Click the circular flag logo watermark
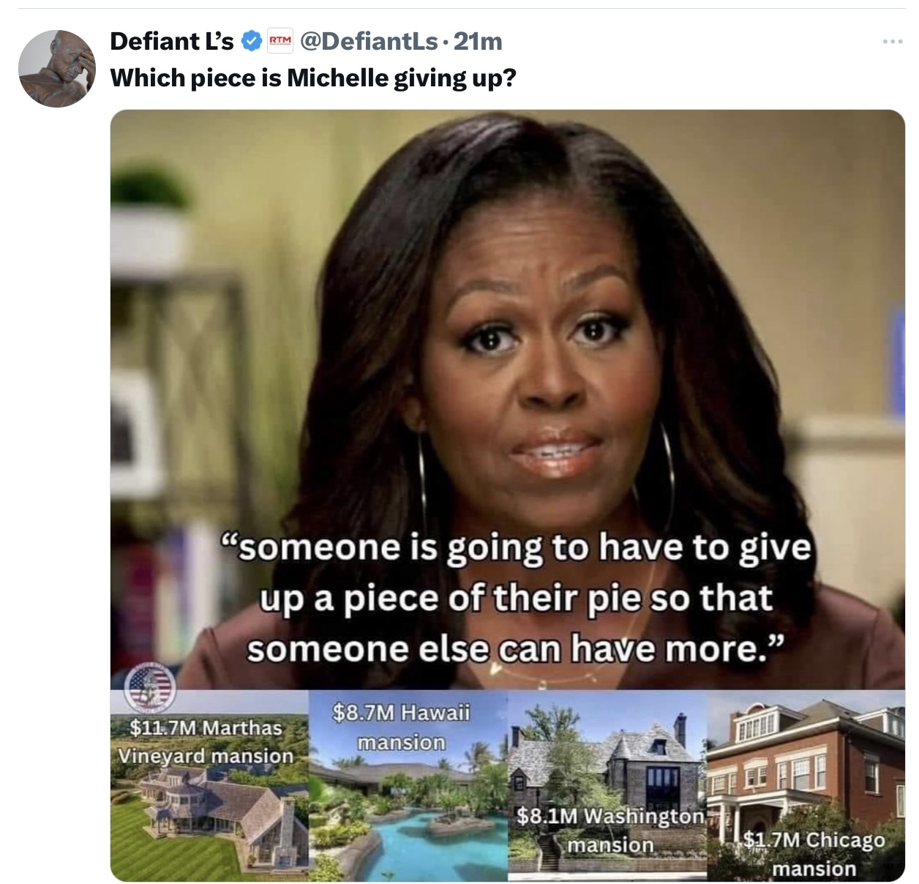The height and width of the screenshot is (884, 919). 150,687
